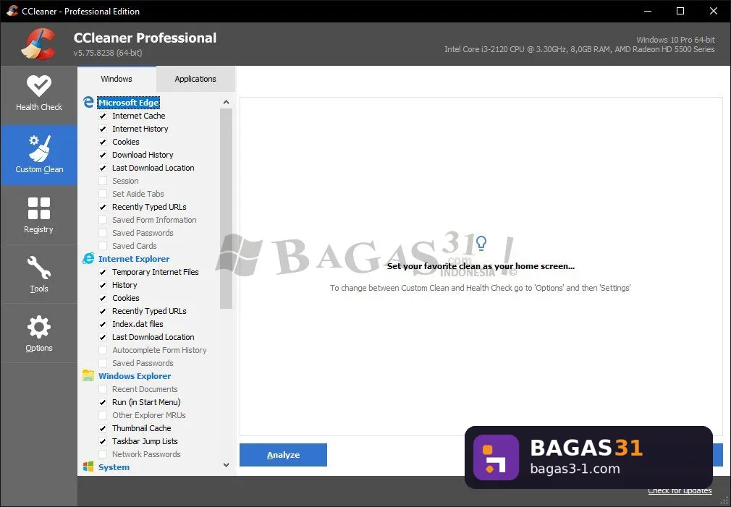The width and height of the screenshot is (731, 507).
Task: Uncheck Edge Internet History
Action: click(103, 129)
